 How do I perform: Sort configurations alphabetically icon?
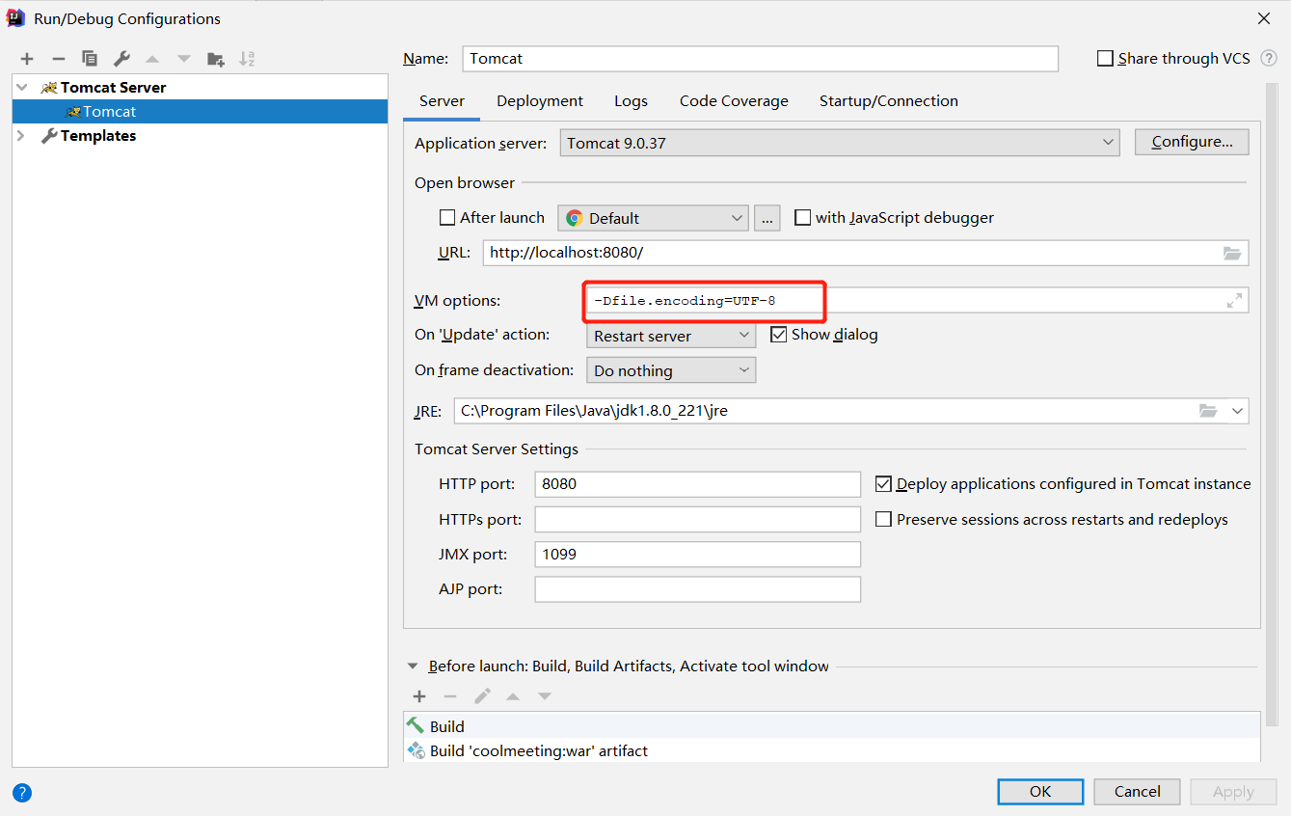click(x=247, y=59)
